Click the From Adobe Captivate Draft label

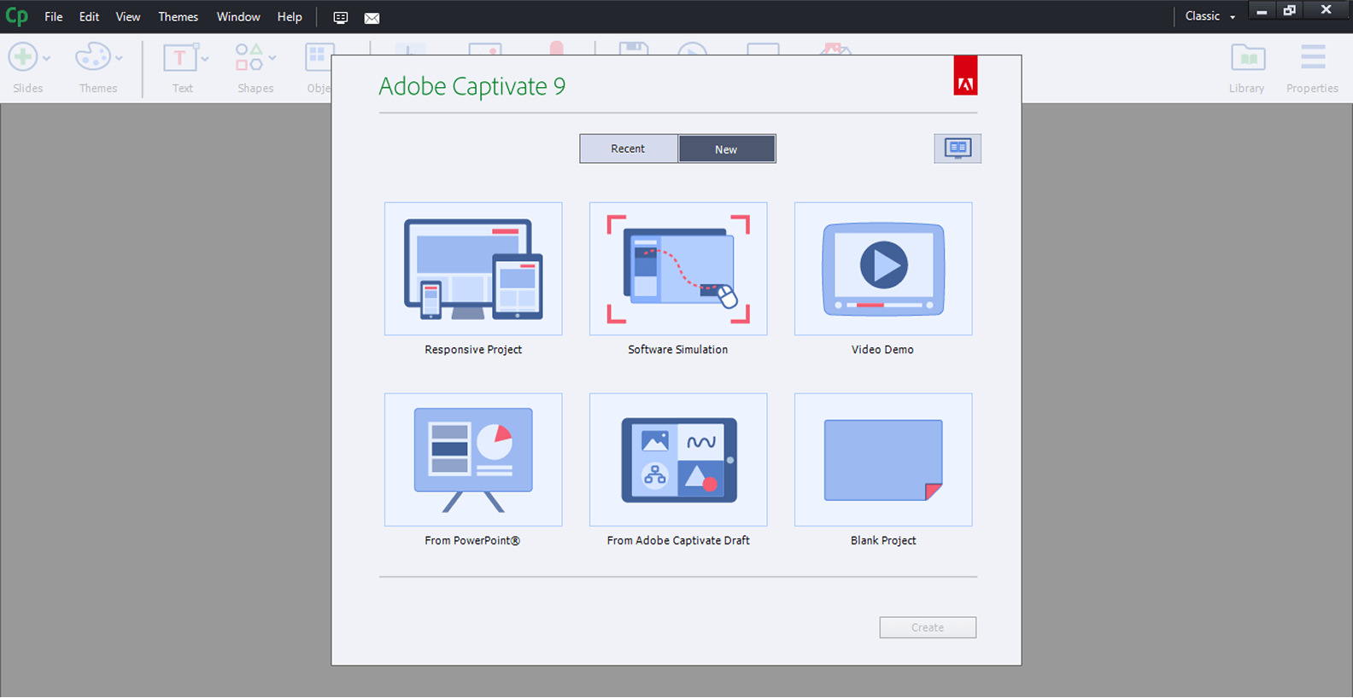[x=678, y=541]
